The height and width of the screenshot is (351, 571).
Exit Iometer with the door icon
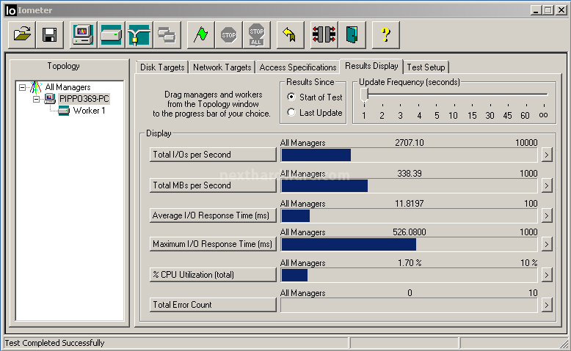coord(352,35)
